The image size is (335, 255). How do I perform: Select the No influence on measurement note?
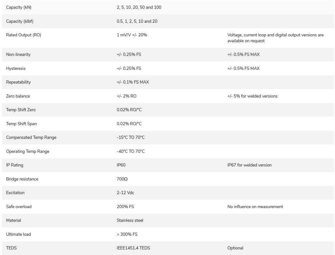pyautogui.click(x=255, y=207)
